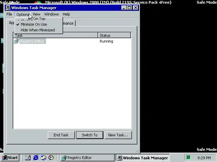The image size is (217, 162).
Task: Click the Registry Editor icon in task list
Action: [x=16, y=41]
